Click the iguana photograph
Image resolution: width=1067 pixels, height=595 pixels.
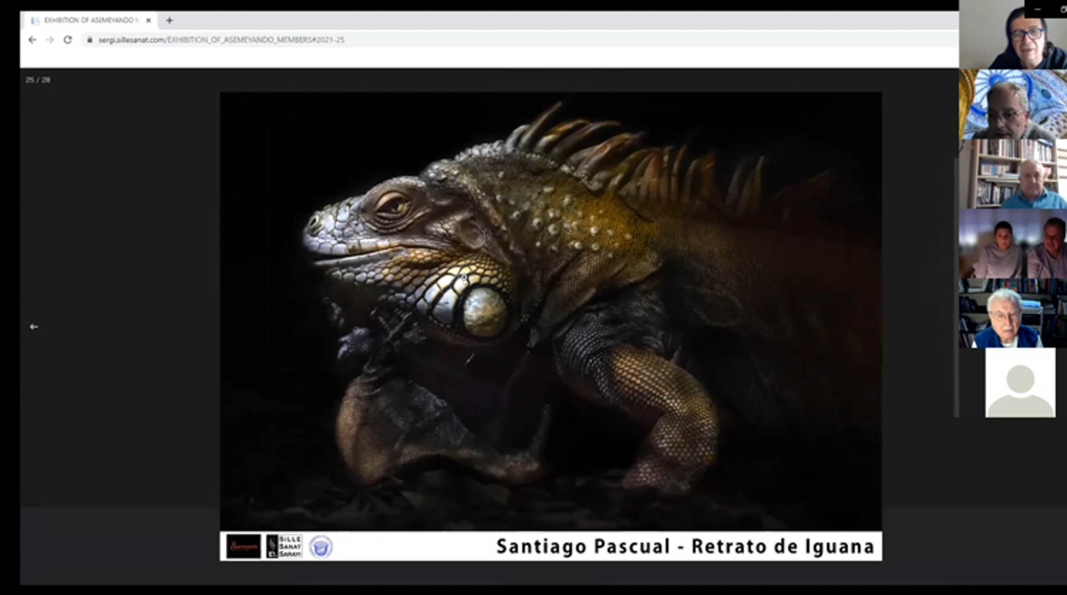551,311
